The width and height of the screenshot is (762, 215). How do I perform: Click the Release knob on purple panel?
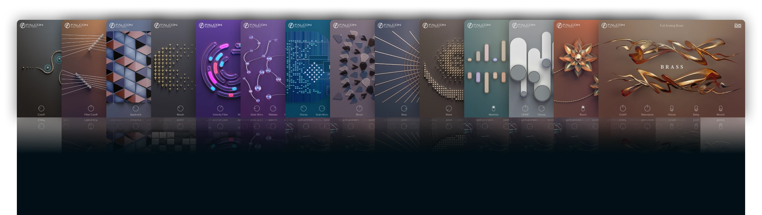tap(273, 109)
